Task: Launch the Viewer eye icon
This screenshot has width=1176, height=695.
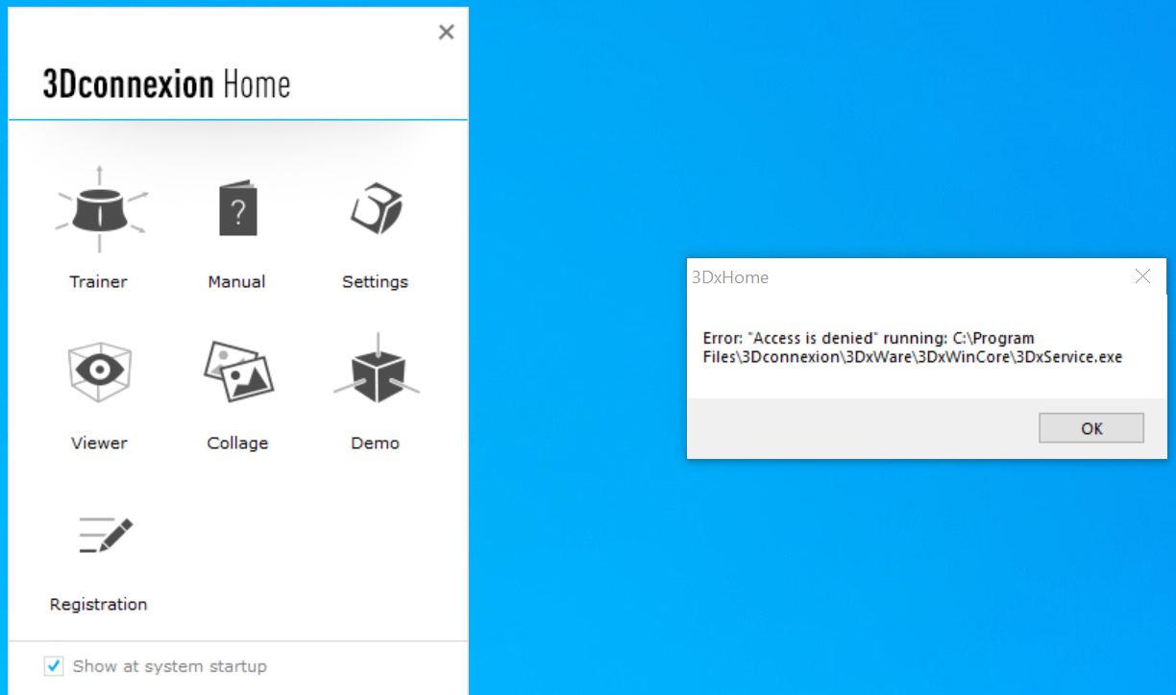Action: click(100, 370)
